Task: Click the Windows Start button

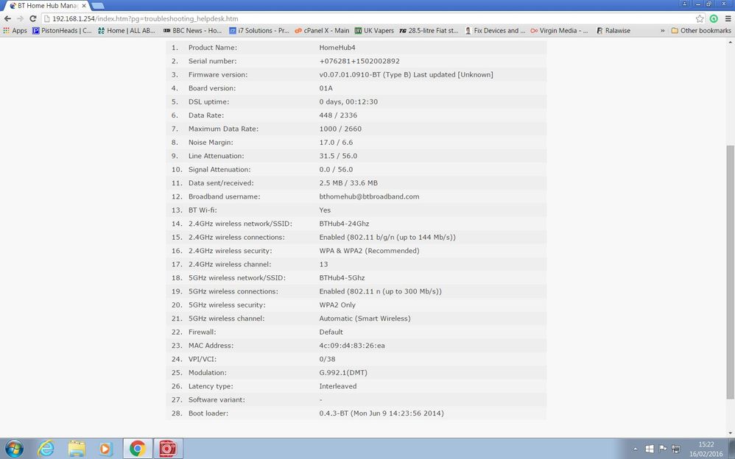Action: click(13, 448)
